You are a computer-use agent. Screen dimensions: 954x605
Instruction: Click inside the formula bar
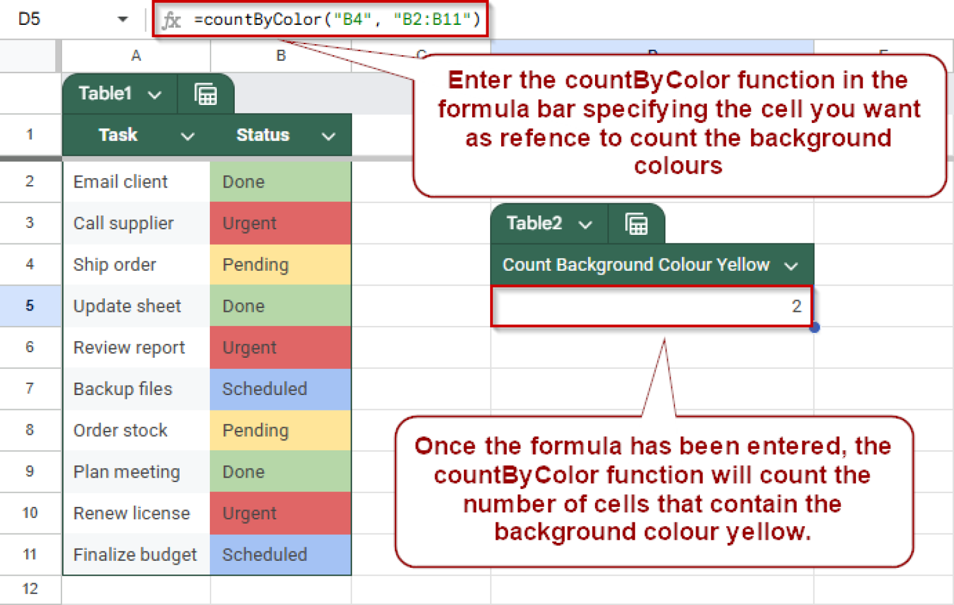pyautogui.click(x=373, y=19)
